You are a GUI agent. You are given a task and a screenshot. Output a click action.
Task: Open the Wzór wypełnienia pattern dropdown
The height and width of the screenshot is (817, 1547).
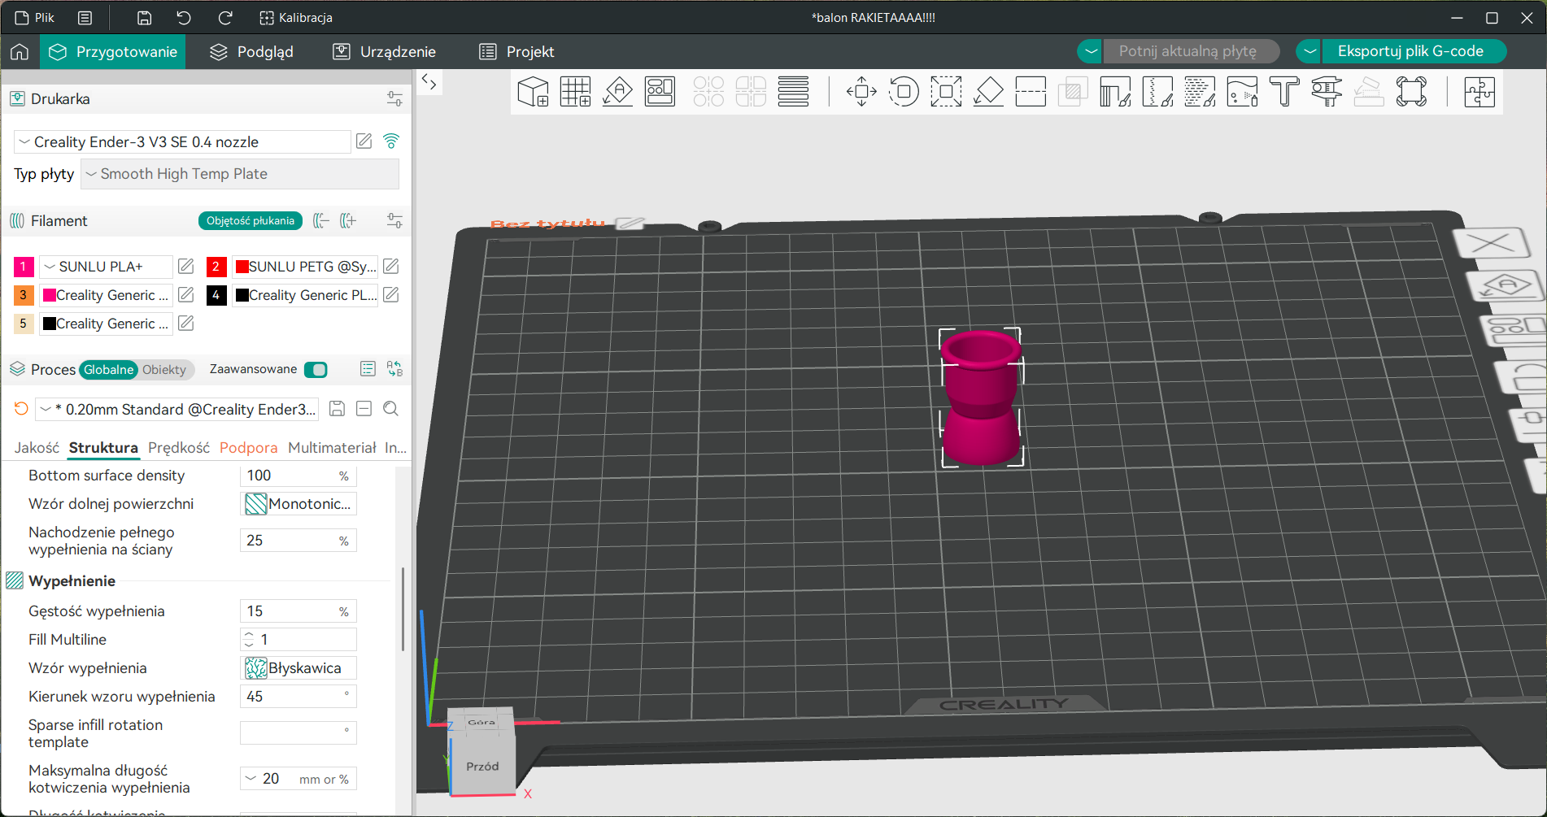(x=299, y=668)
